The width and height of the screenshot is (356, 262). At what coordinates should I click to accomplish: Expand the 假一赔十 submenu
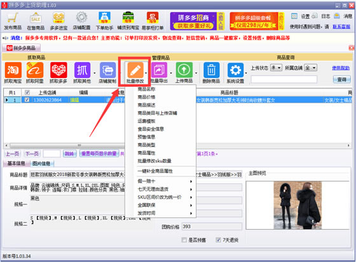tap(160, 181)
